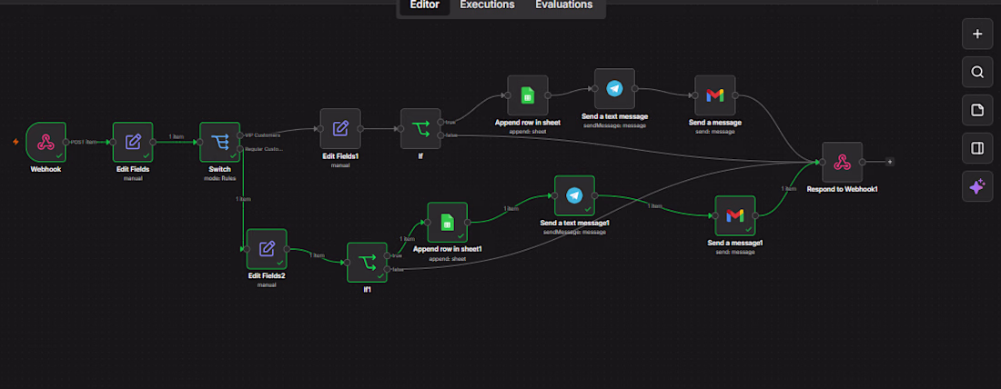Click the Webhook node output connector

[66, 142]
